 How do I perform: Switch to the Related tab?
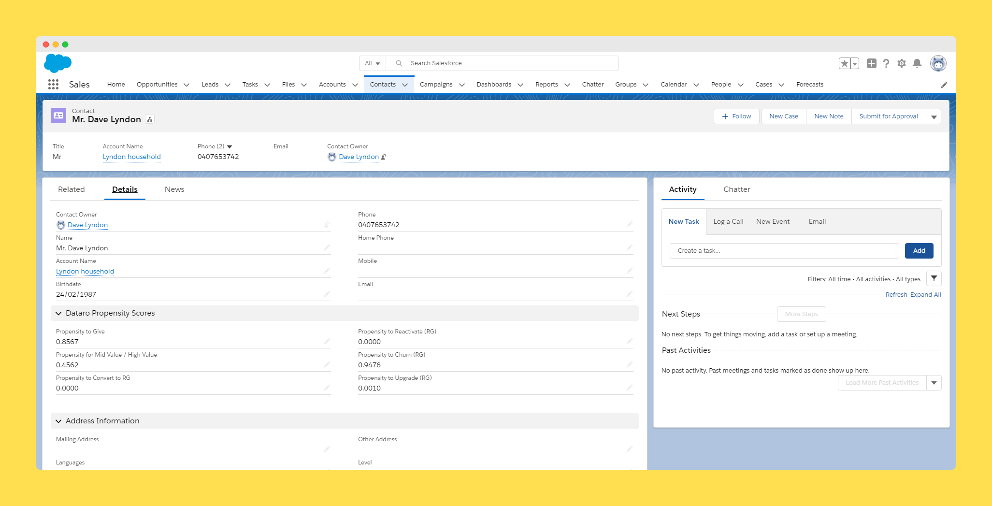[x=72, y=189]
